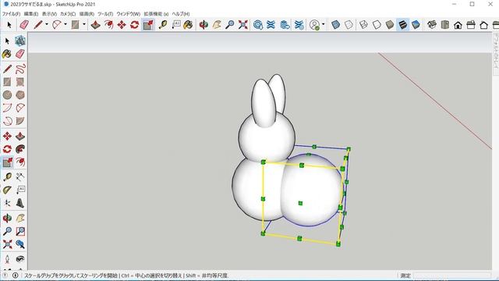
Task: Toggle the highlighted Scale tool in top toolbar
Action: (147, 25)
